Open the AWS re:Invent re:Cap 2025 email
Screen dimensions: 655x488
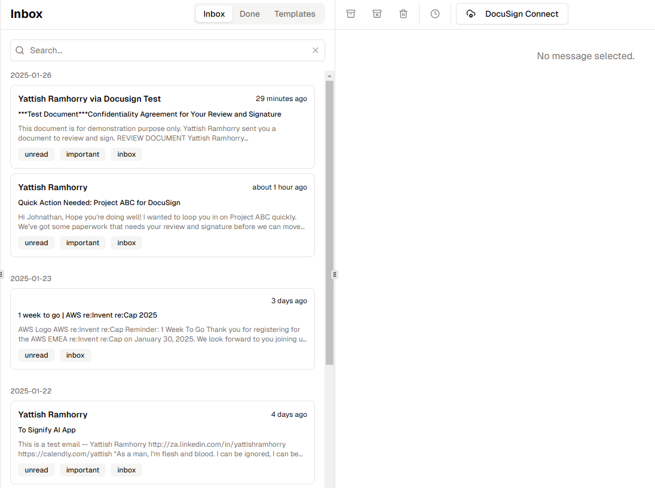(x=163, y=329)
